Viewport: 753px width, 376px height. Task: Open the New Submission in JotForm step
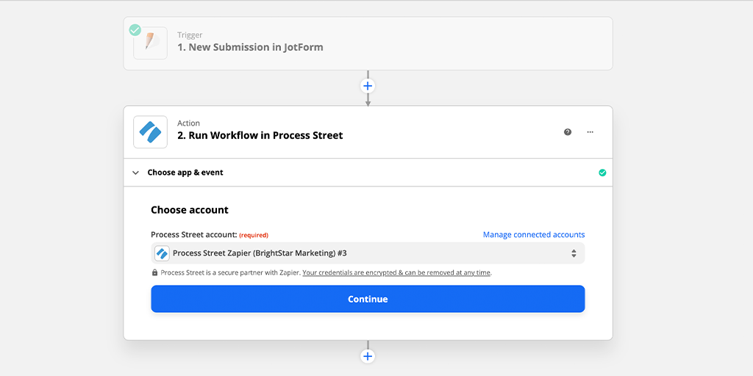pos(250,47)
